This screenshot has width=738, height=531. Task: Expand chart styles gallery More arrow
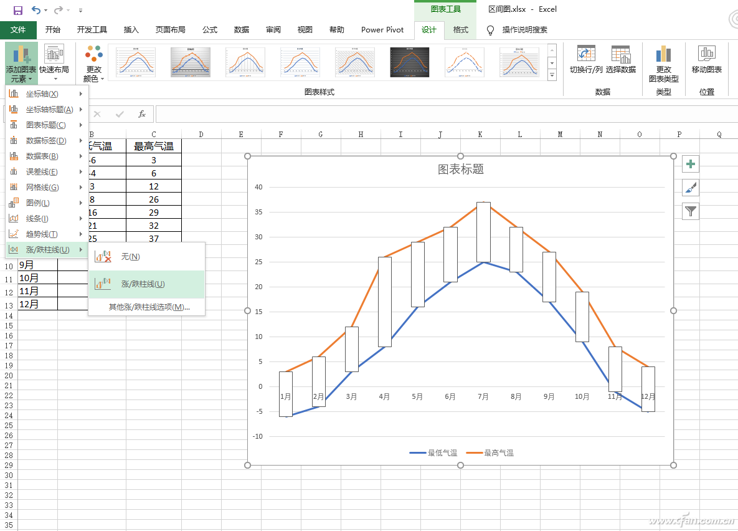pos(552,75)
